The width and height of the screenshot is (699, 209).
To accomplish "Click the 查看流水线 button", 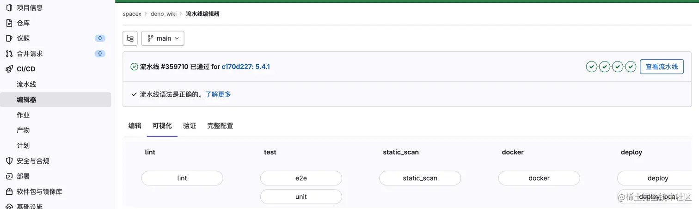I will (662, 67).
